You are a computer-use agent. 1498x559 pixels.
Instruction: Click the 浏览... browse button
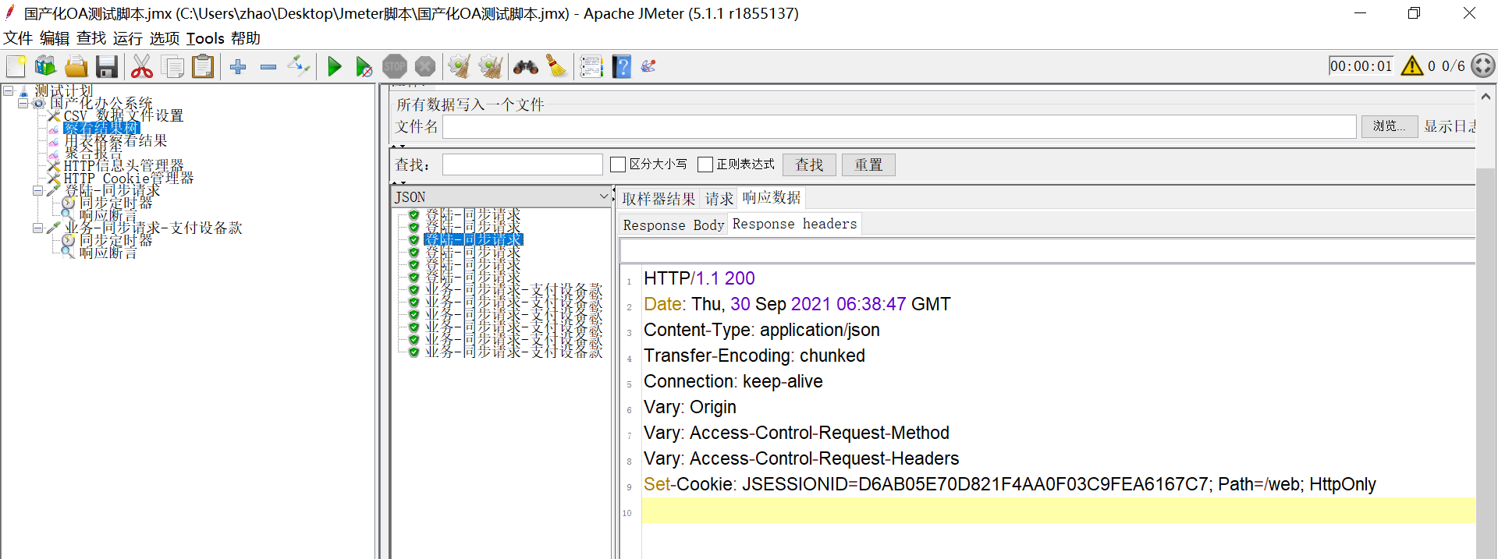pos(1390,126)
